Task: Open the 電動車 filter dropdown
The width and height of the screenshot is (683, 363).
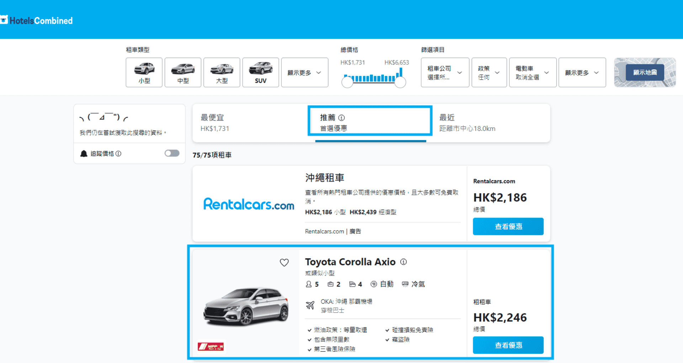Action: coord(533,73)
